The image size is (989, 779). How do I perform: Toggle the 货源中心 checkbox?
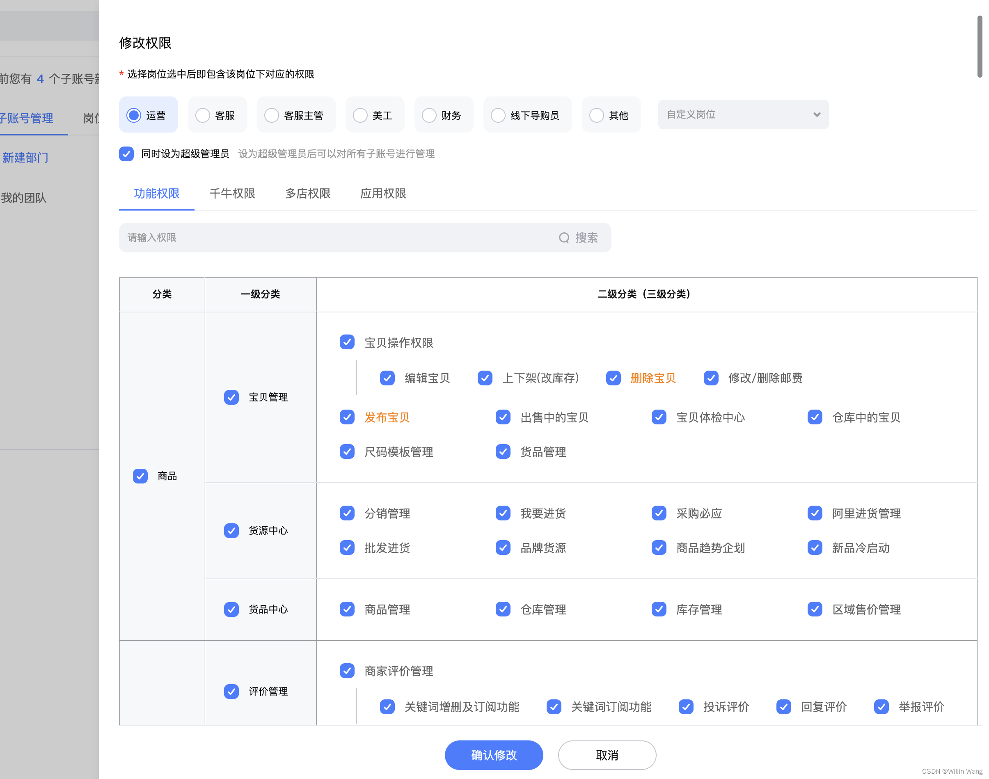pos(231,531)
